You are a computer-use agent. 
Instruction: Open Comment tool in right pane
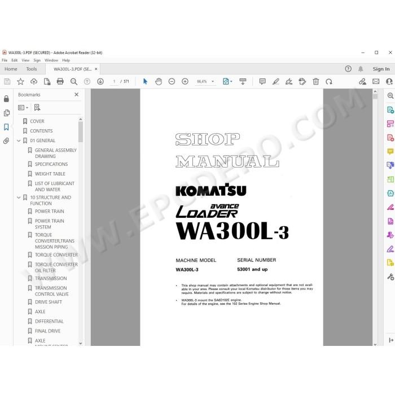[x=390, y=151]
